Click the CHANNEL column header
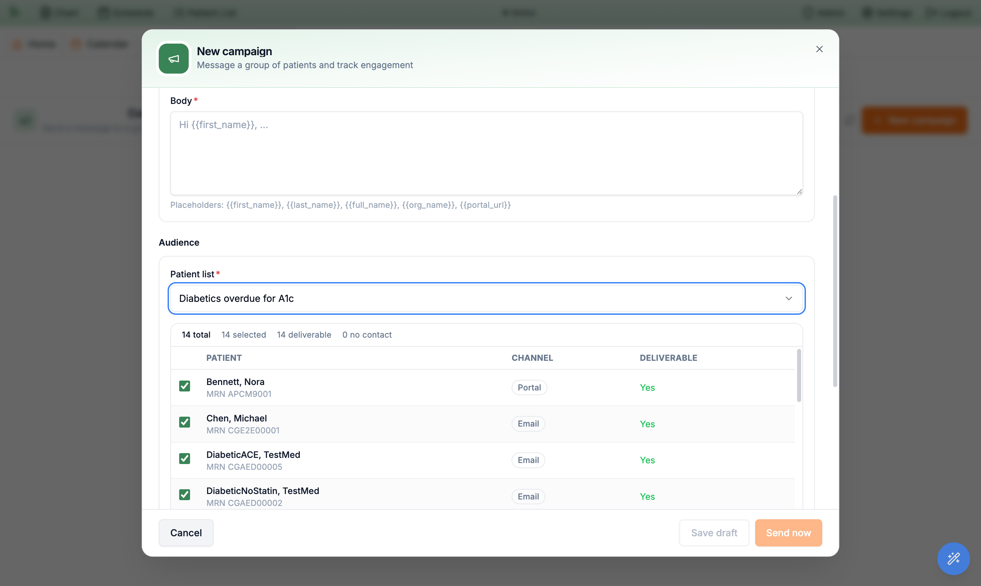This screenshot has width=981, height=586. tap(532, 358)
